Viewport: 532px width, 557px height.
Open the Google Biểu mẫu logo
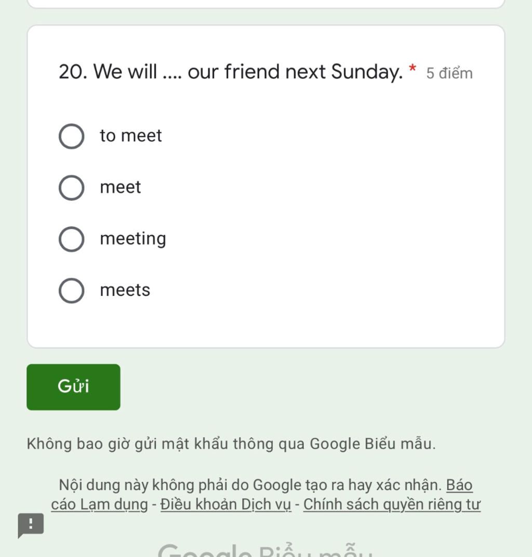265,550
